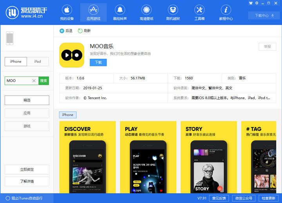
Task: Open the PLAY screenshot thumbnail
Action: click(148, 157)
